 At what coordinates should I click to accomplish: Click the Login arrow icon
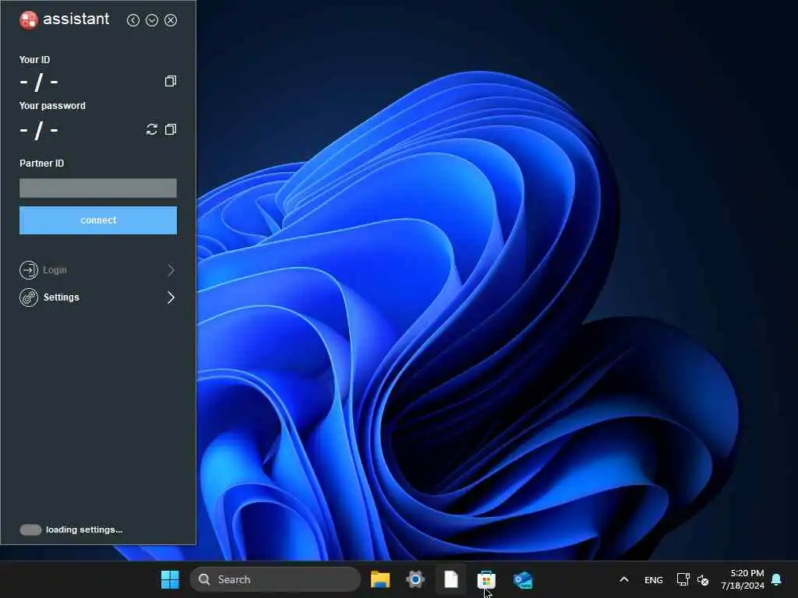(29, 270)
